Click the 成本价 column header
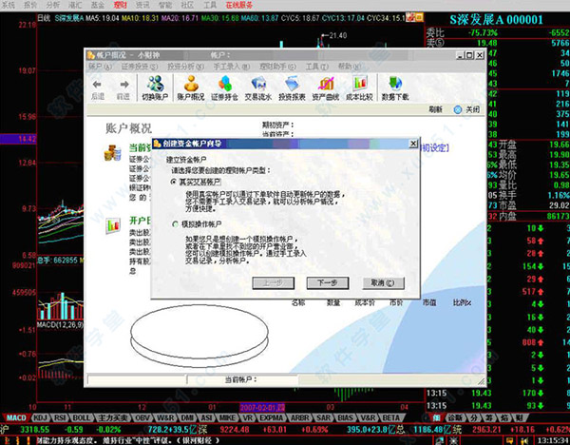This screenshot has height=445, width=570. pyautogui.click(x=365, y=302)
